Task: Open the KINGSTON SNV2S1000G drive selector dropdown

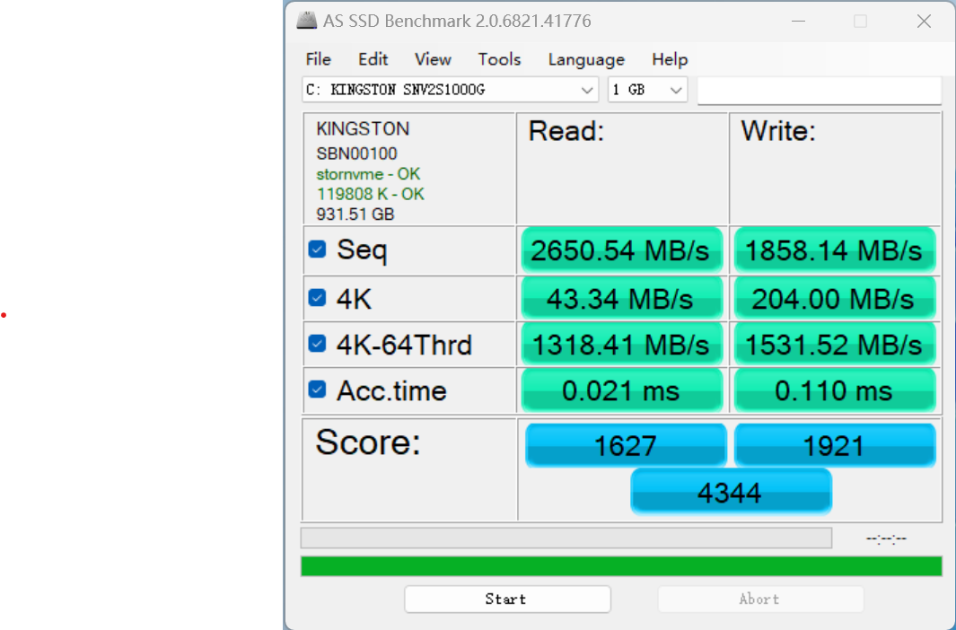Action: (586, 89)
